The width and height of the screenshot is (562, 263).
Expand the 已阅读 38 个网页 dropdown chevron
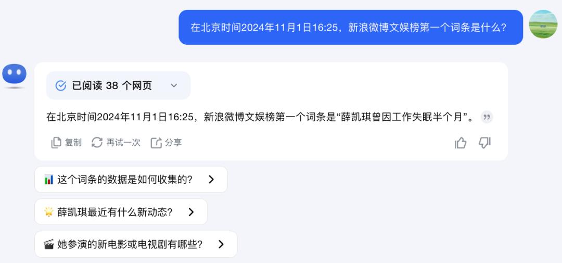pos(174,85)
